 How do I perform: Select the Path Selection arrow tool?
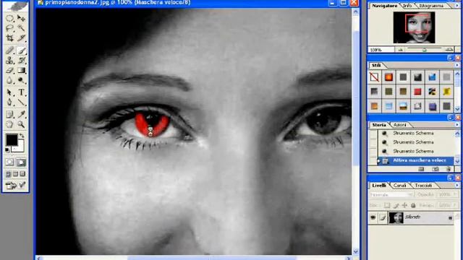[9, 92]
